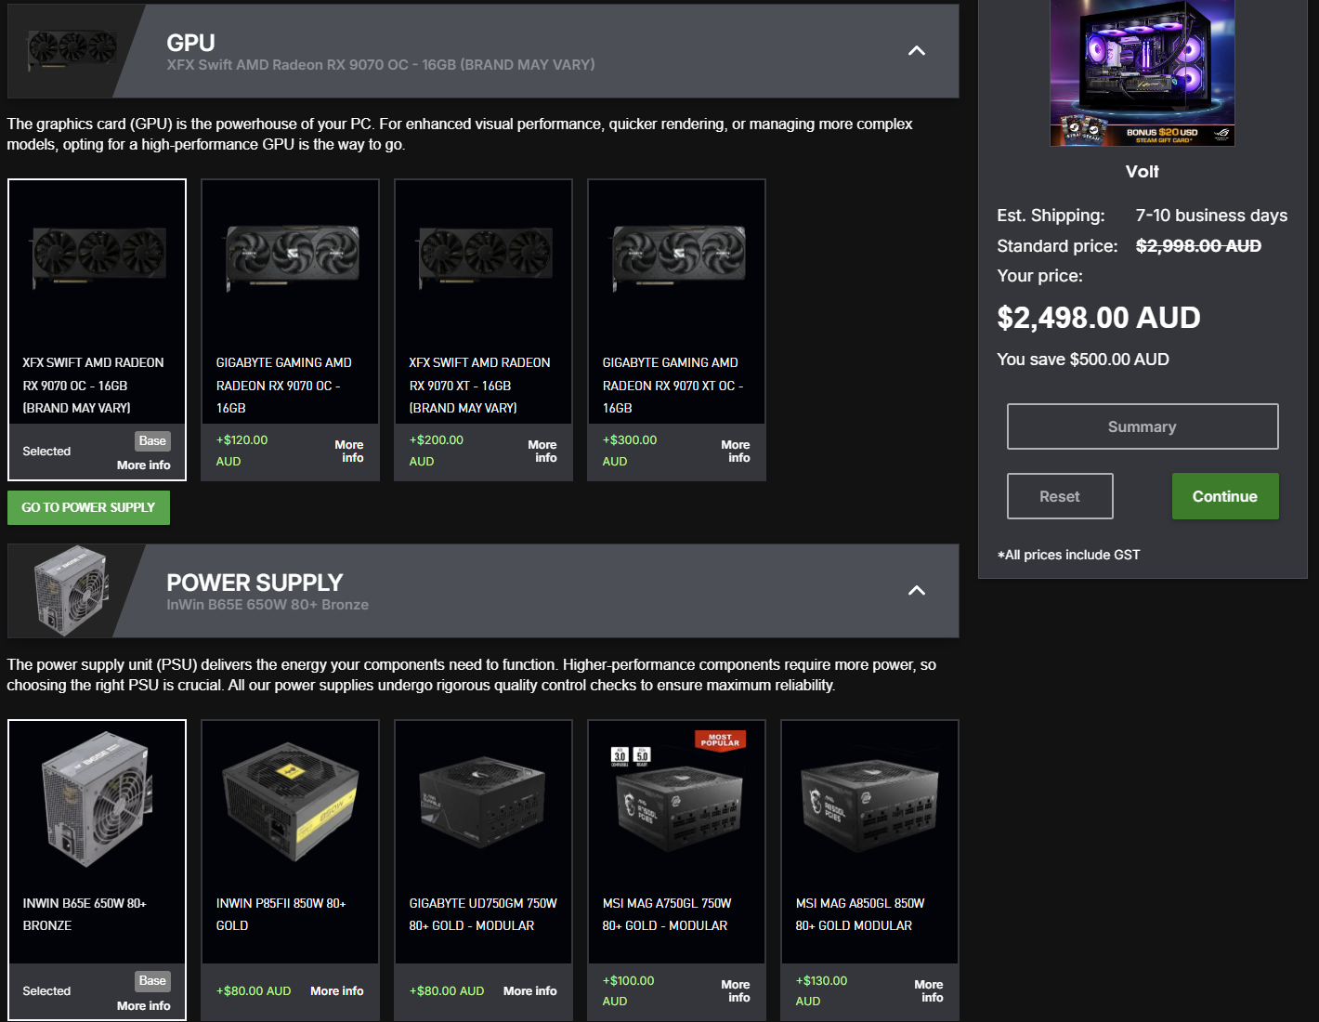Select Gigabyte Gaming RX 9070 OC +$120 card
The height and width of the screenshot is (1022, 1319).
(290, 330)
